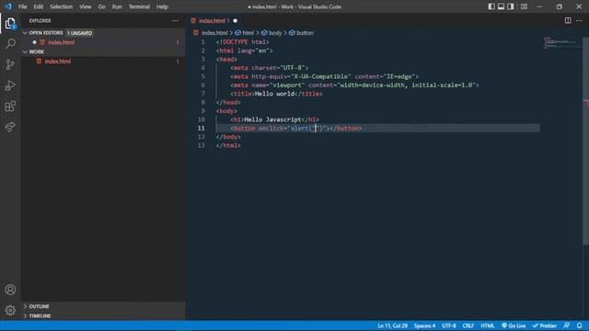Expand the Outline section
The height and width of the screenshot is (331, 589).
pos(102,306)
